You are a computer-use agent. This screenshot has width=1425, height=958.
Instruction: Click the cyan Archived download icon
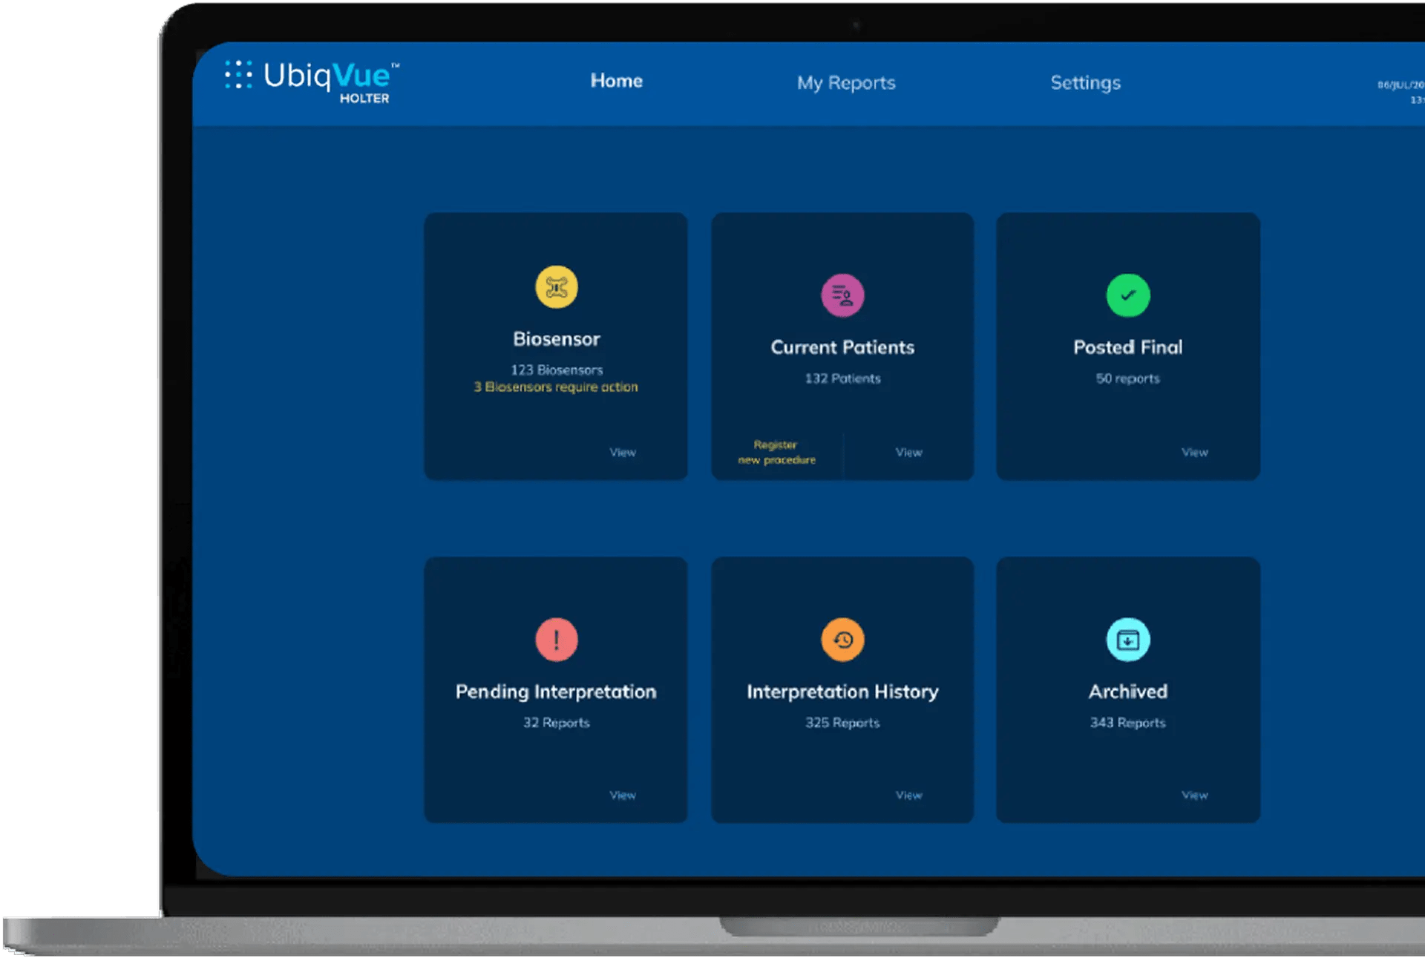coord(1127,640)
